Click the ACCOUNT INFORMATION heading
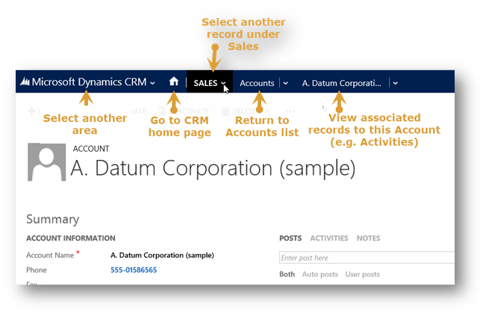 click(x=71, y=238)
